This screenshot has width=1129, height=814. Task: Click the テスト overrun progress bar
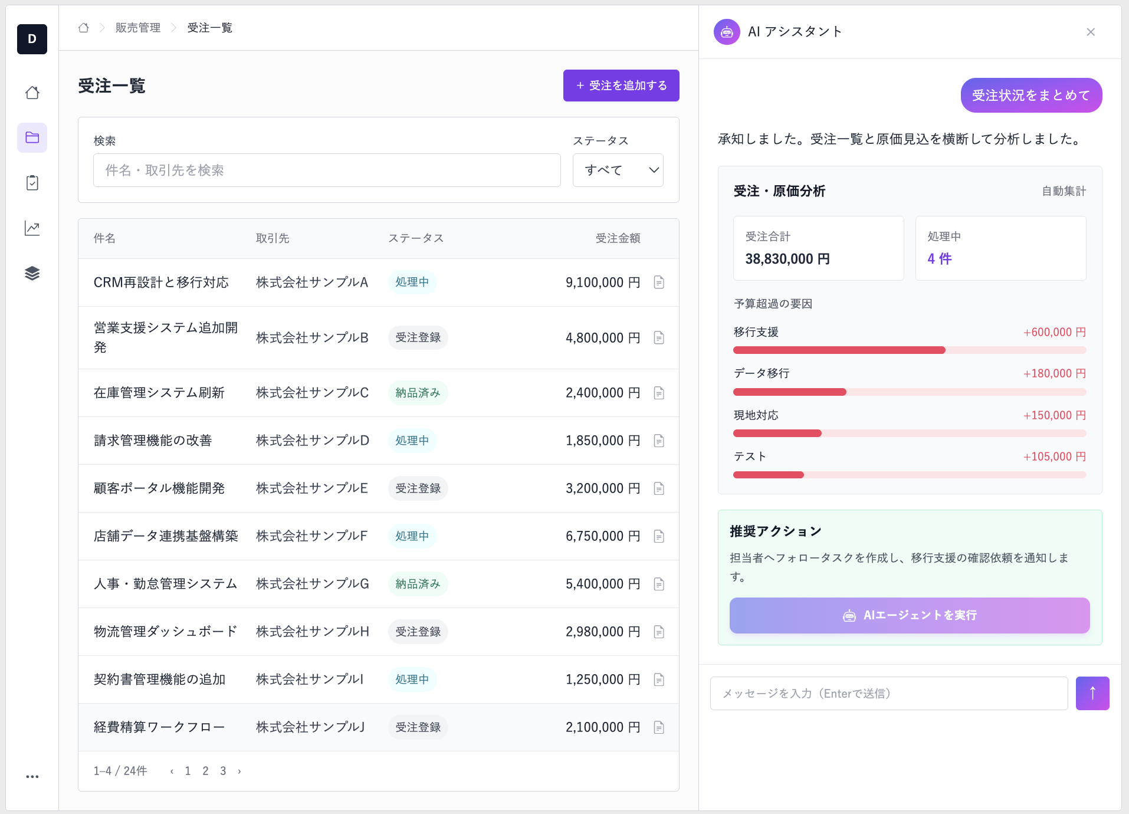point(910,474)
